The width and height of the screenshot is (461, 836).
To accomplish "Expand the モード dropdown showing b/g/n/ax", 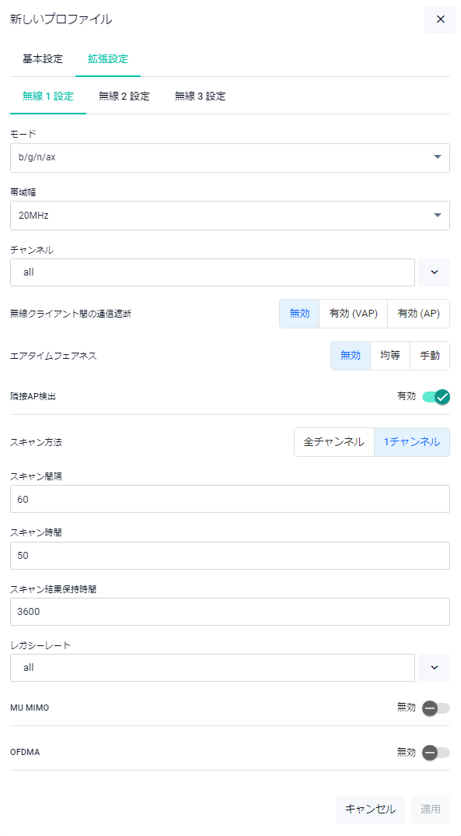I will point(230,158).
